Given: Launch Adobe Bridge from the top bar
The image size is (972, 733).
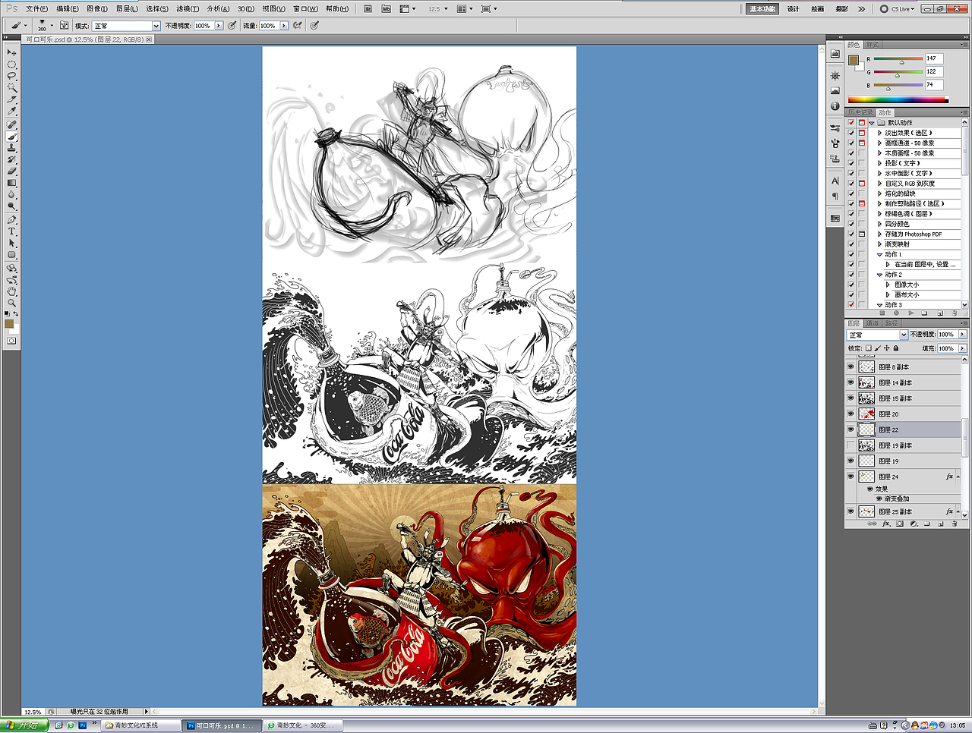Looking at the screenshot, I should coord(368,9).
